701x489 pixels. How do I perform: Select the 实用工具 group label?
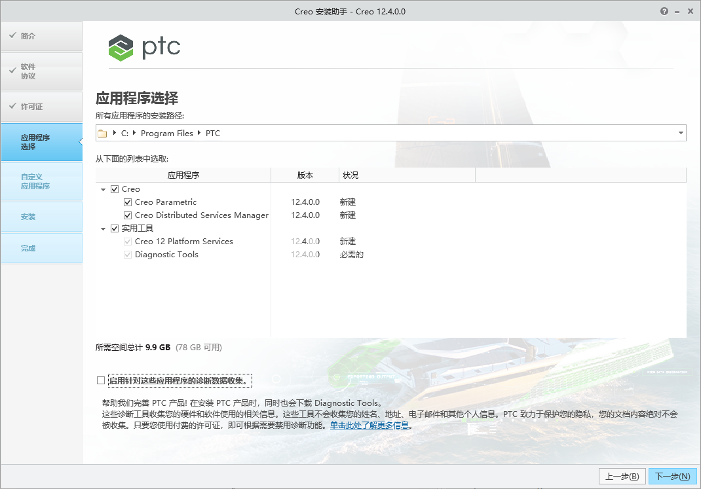point(137,228)
